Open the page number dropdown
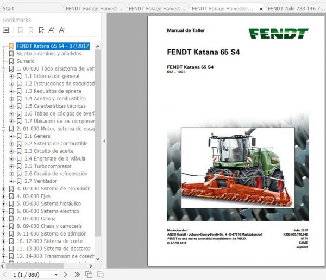 coord(56,275)
